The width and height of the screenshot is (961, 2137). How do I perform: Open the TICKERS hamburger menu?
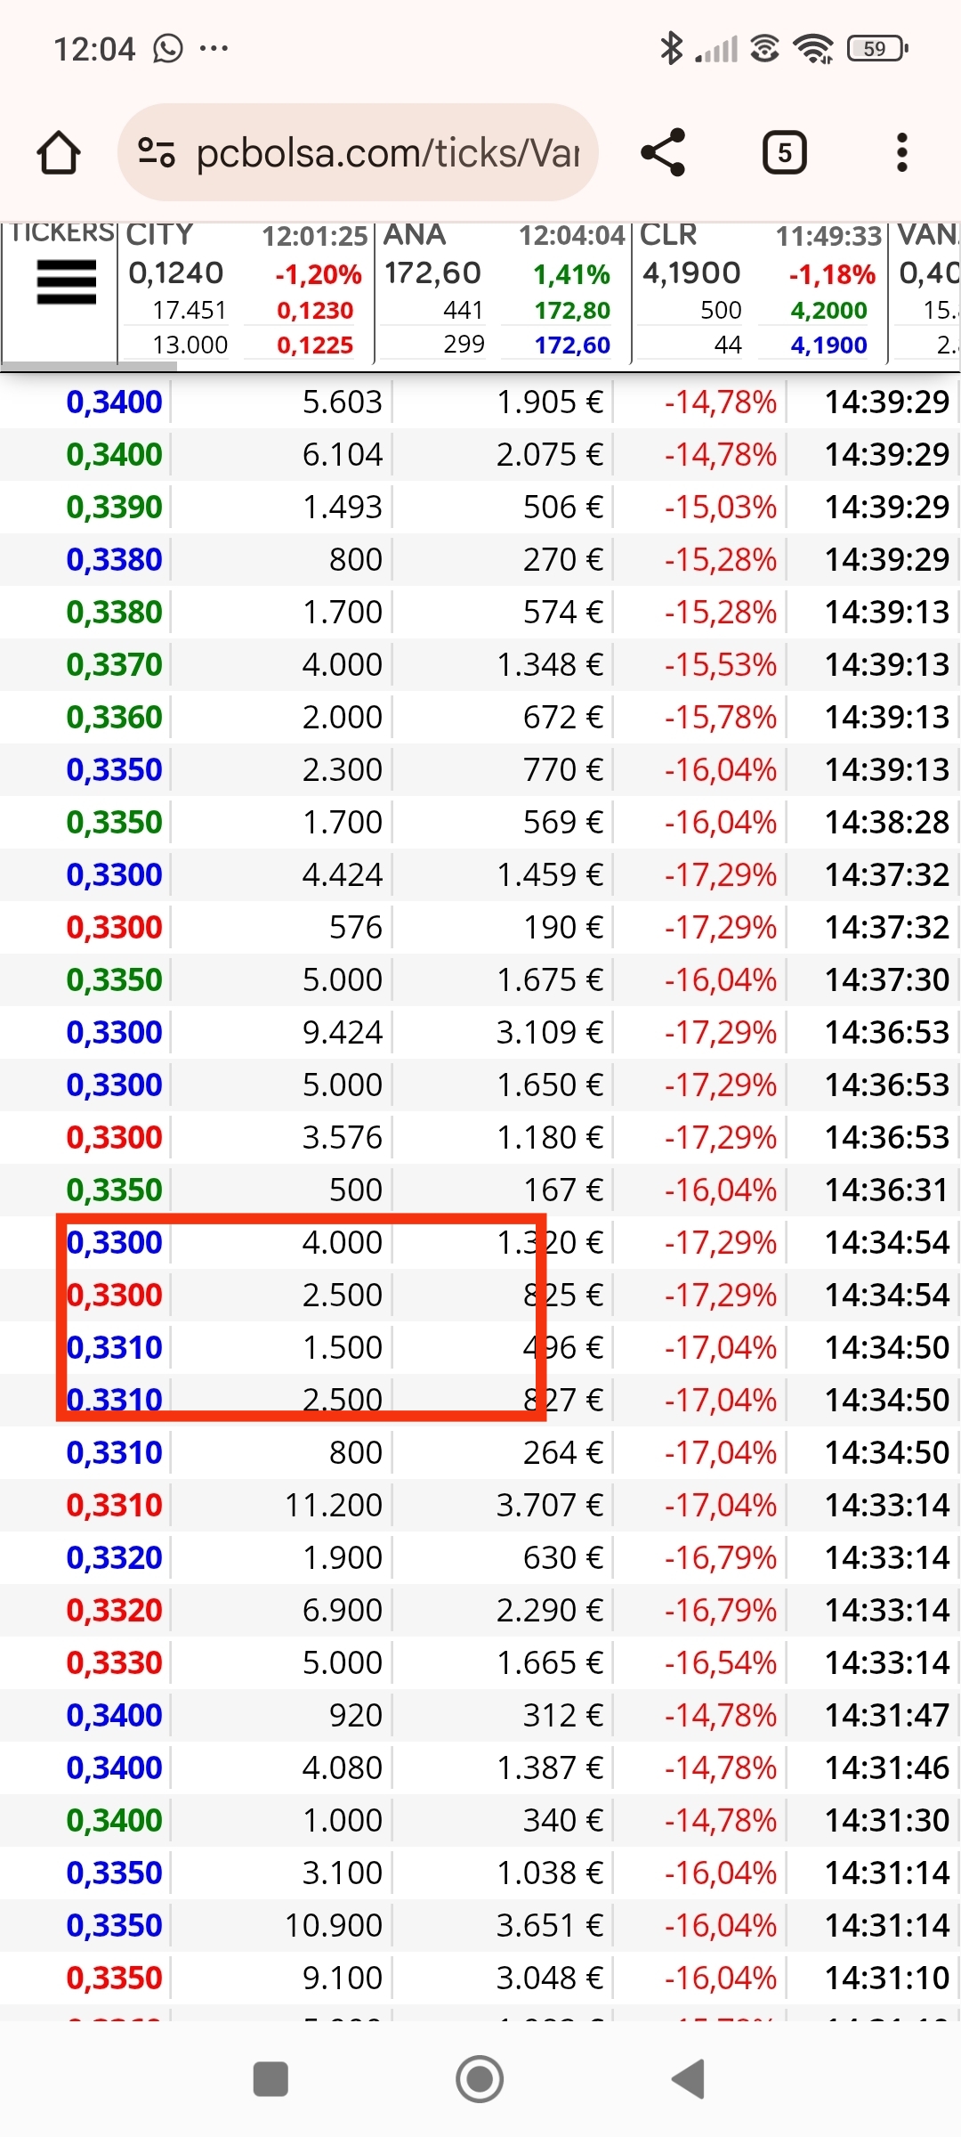(x=66, y=282)
